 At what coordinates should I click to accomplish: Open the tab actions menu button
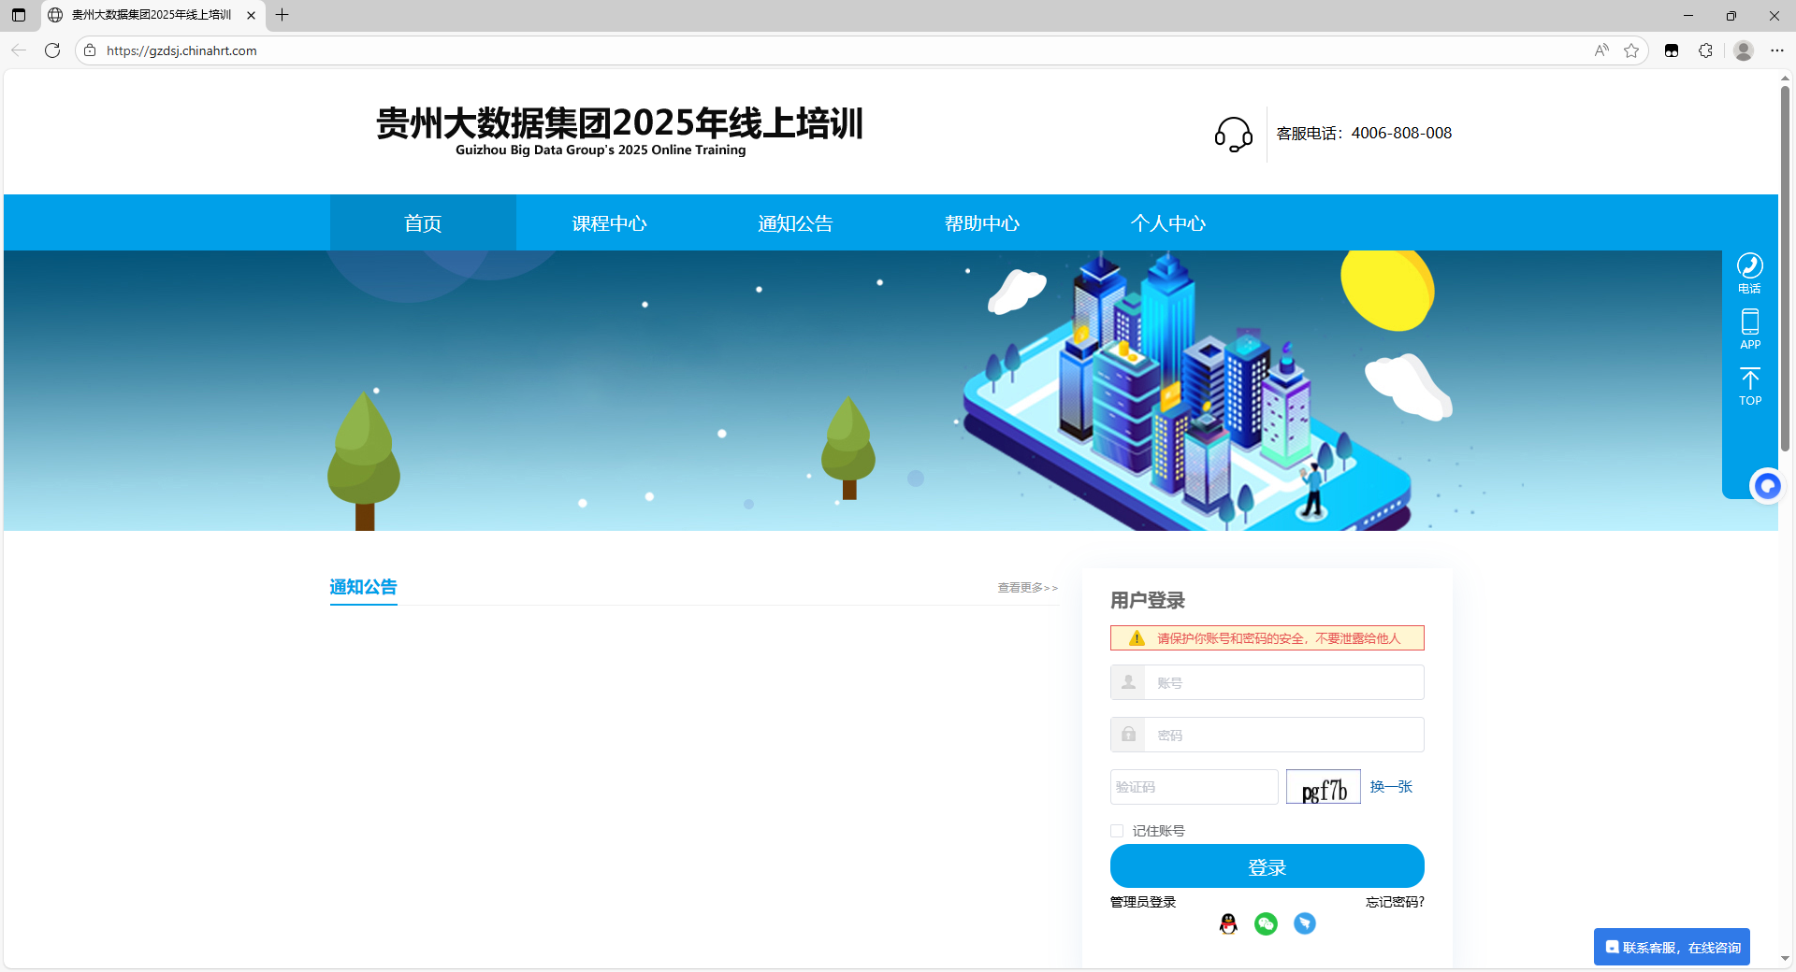[19, 15]
